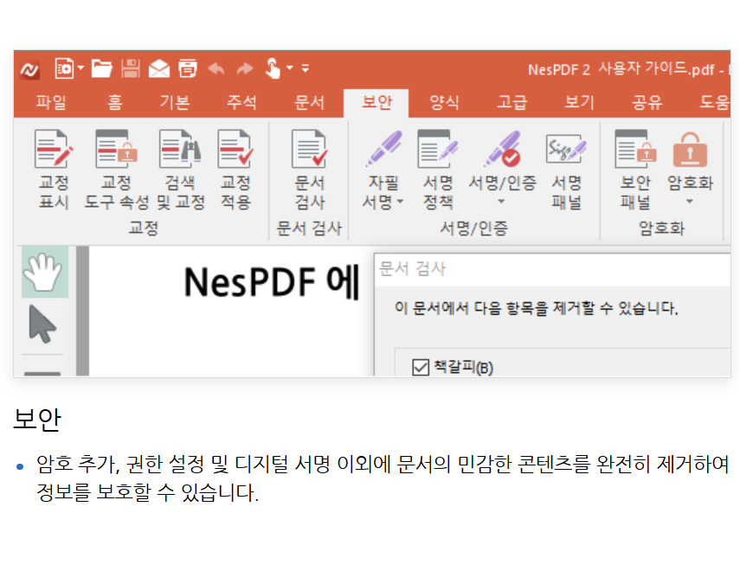Open the 파일 menu tab
The image size is (740, 571).
51,102
